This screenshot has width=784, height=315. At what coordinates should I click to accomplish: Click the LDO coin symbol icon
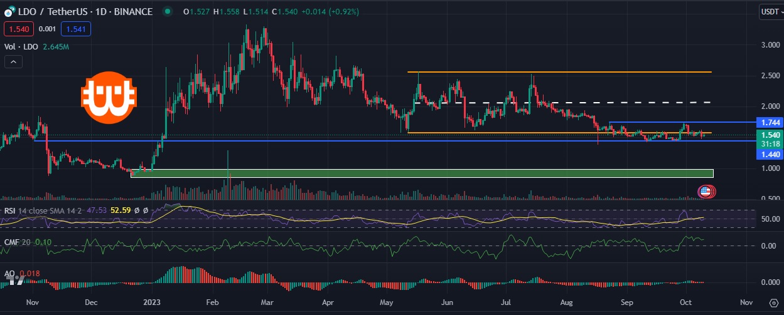point(9,12)
